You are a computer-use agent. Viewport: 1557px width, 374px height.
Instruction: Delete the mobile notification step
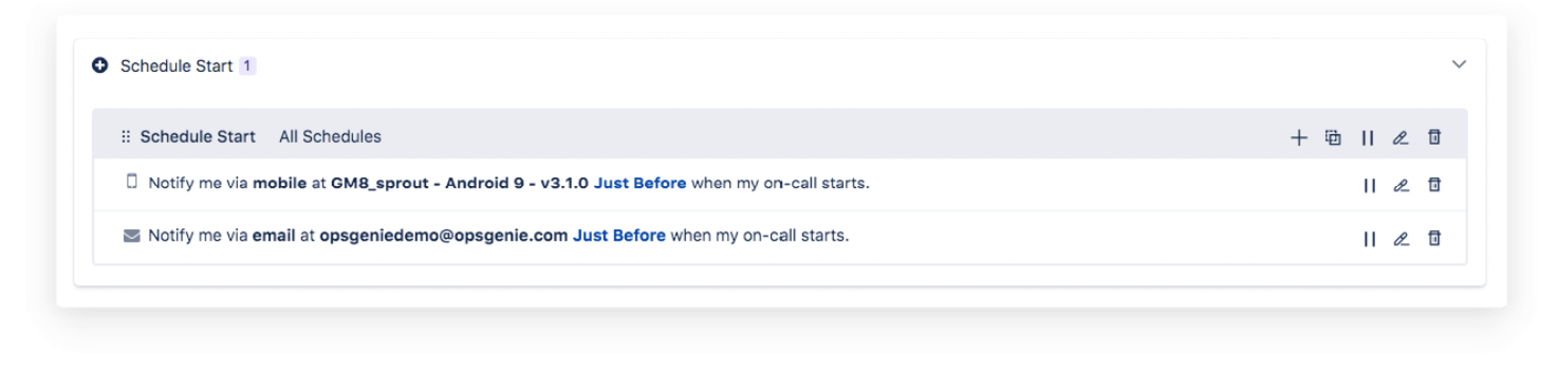point(1434,184)
